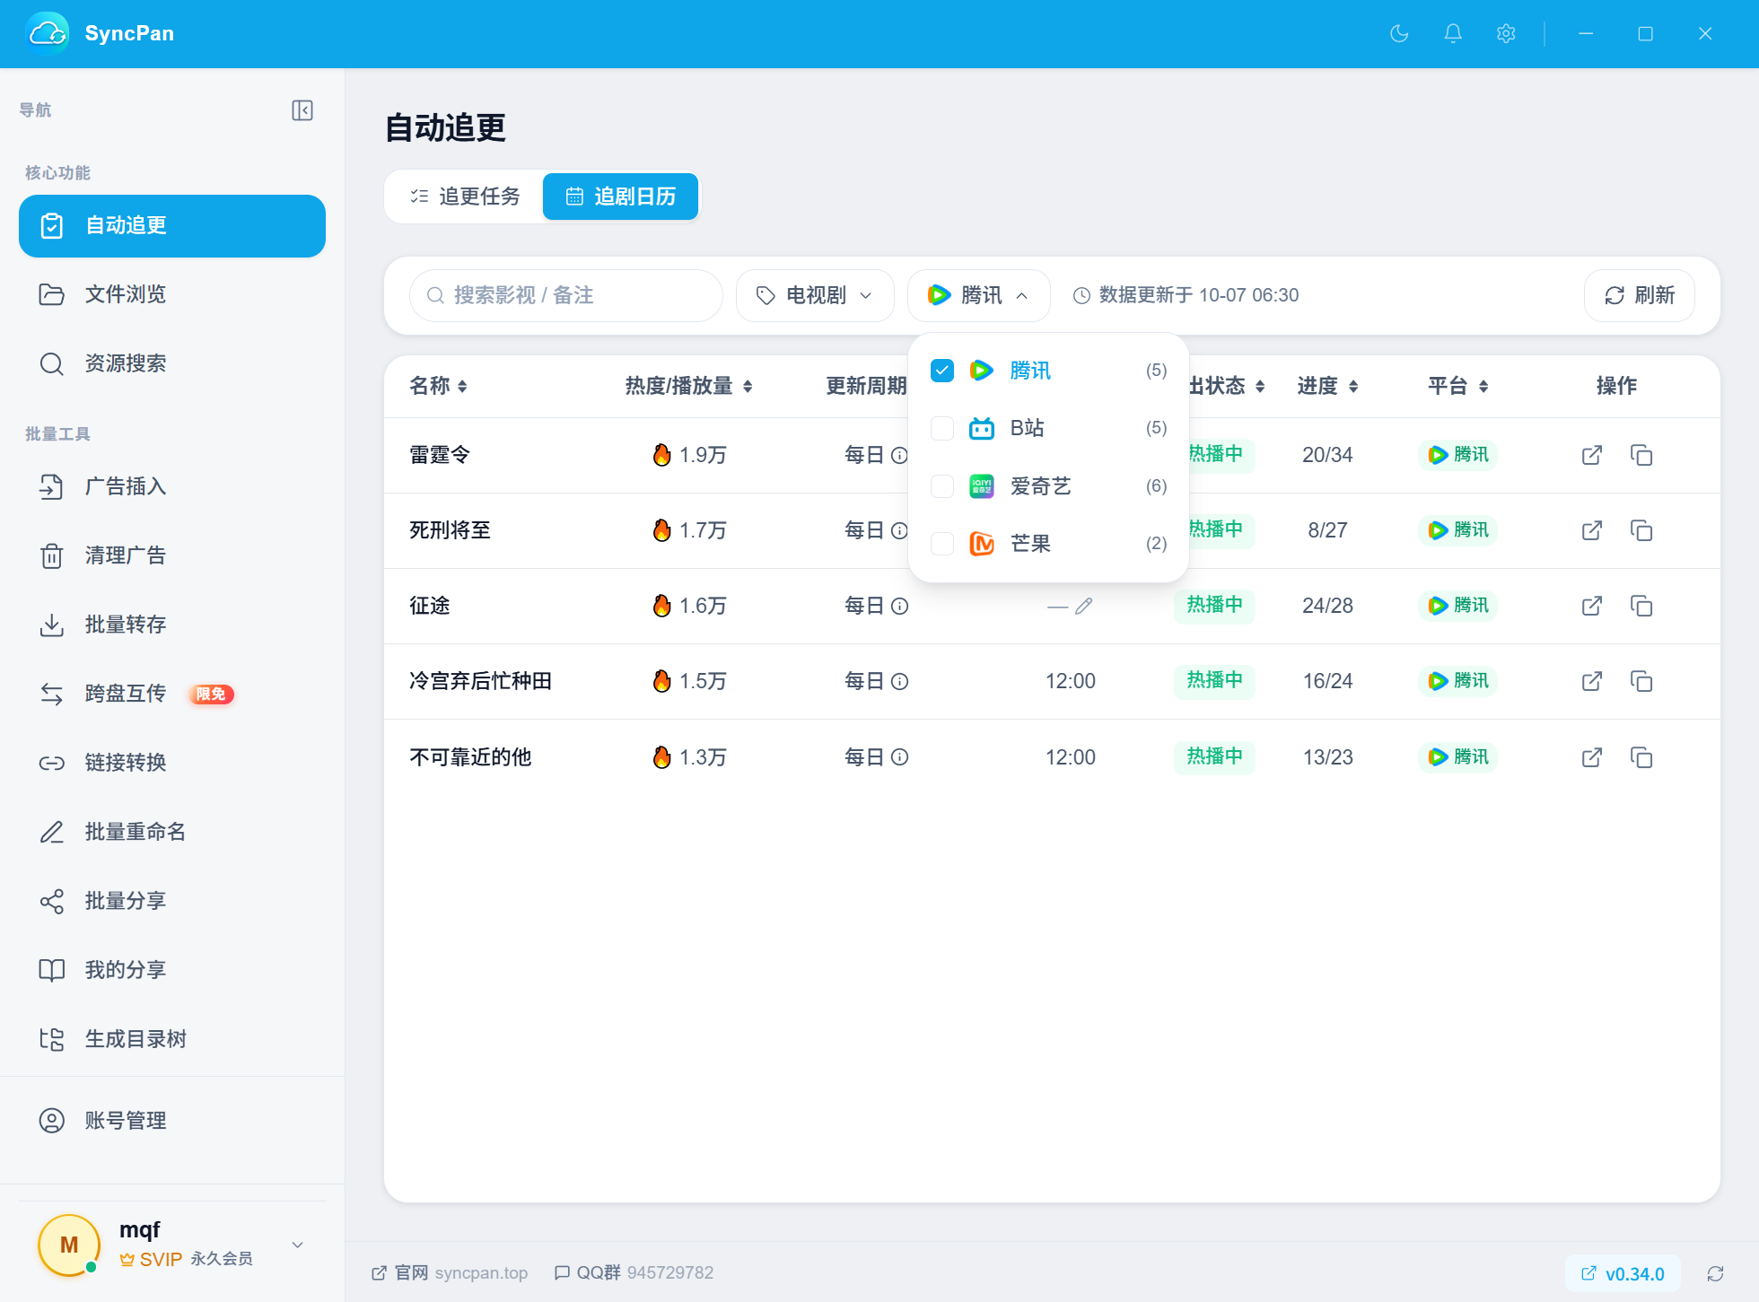Screen dimensions: 1759x1302
Task: Click the 刷新 refresh button
Action: [x=1639, y=295]
